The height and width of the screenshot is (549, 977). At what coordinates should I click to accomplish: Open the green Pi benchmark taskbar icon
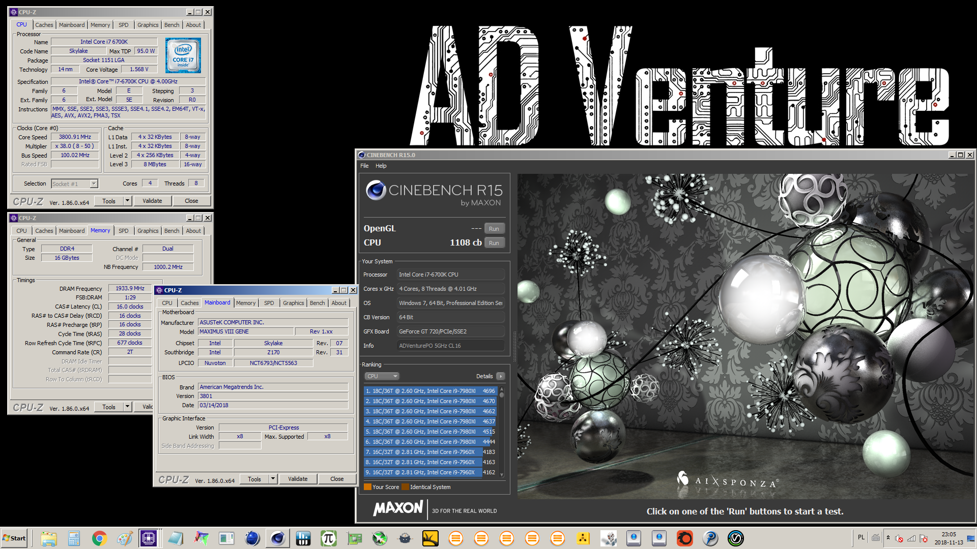(x=329, y=538)
